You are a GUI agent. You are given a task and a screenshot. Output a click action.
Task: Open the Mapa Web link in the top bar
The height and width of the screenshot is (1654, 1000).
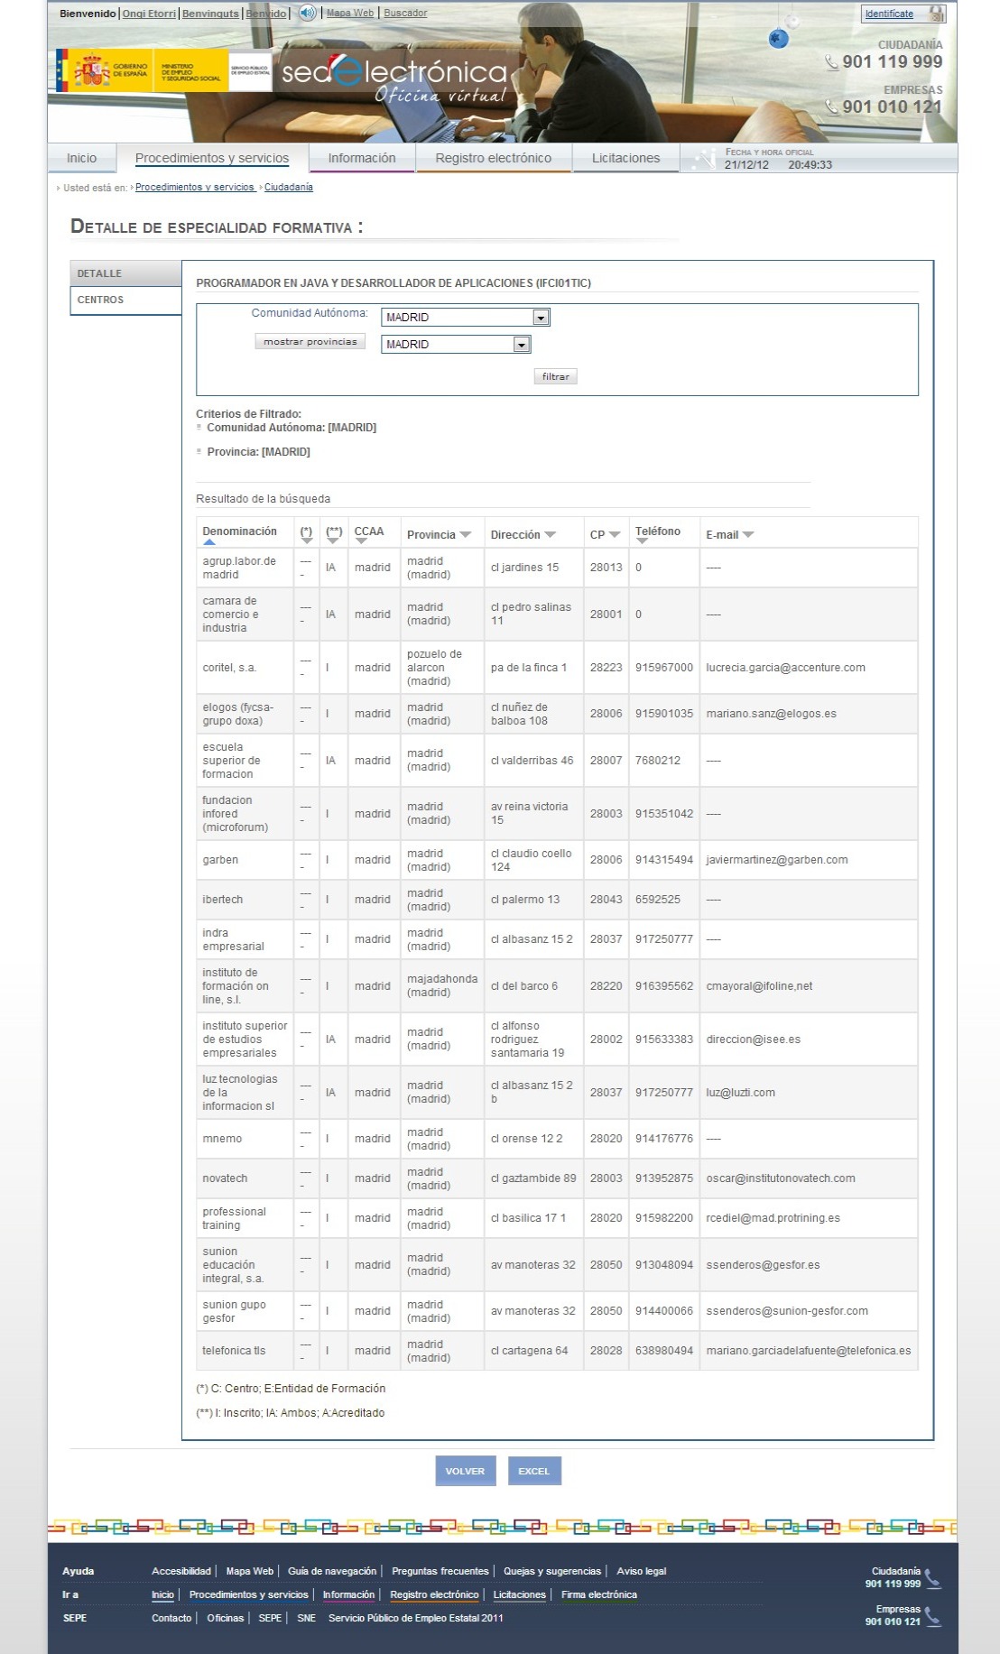349,13
